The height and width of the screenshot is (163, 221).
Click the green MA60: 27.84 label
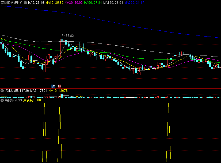click(x=93, y=3)
